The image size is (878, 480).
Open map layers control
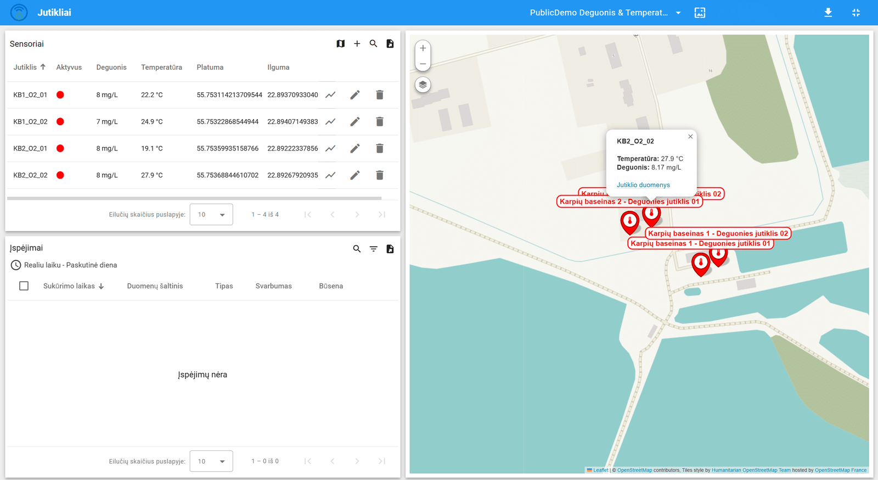click(423, 85)
